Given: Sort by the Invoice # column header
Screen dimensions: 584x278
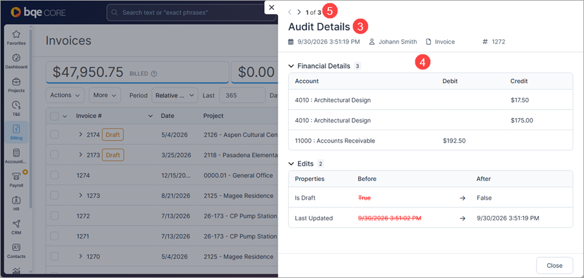Looking at the screenshot, I should click(89, 116).
